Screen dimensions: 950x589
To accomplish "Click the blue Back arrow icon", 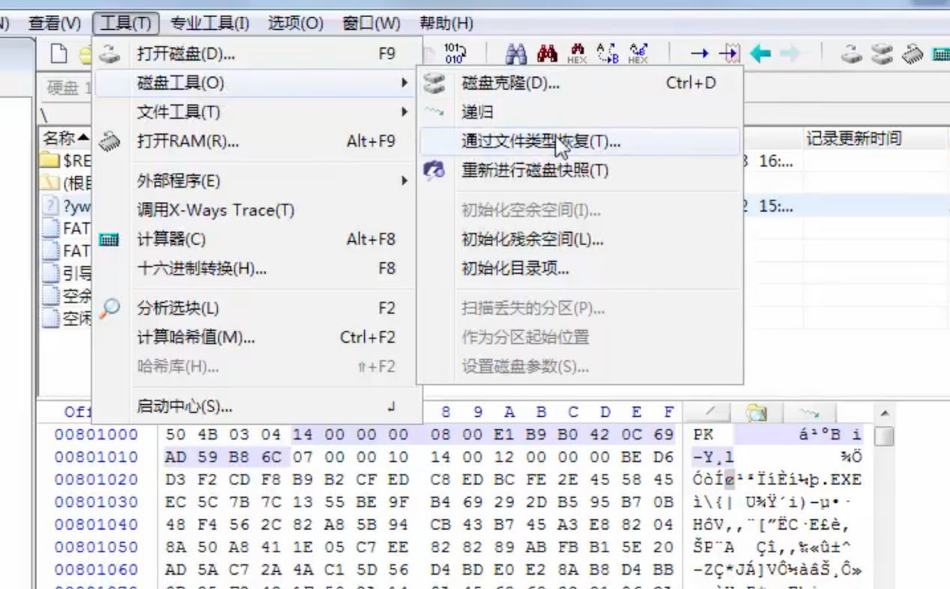I will pos(759,54).
